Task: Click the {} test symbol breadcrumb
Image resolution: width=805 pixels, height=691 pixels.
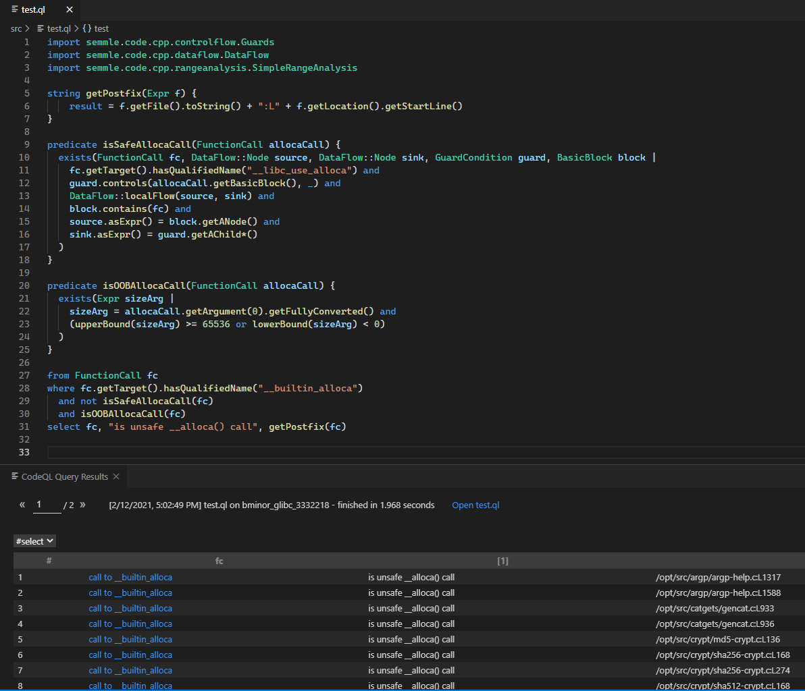Action: (95, 28)
